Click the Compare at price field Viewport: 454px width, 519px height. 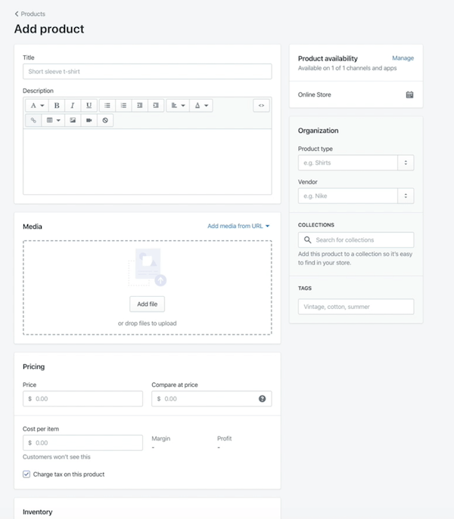click(x=212, y=399)
